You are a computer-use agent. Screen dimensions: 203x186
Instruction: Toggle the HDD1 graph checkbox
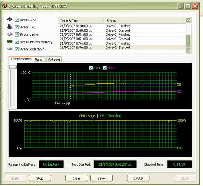[x=105, y=68]
